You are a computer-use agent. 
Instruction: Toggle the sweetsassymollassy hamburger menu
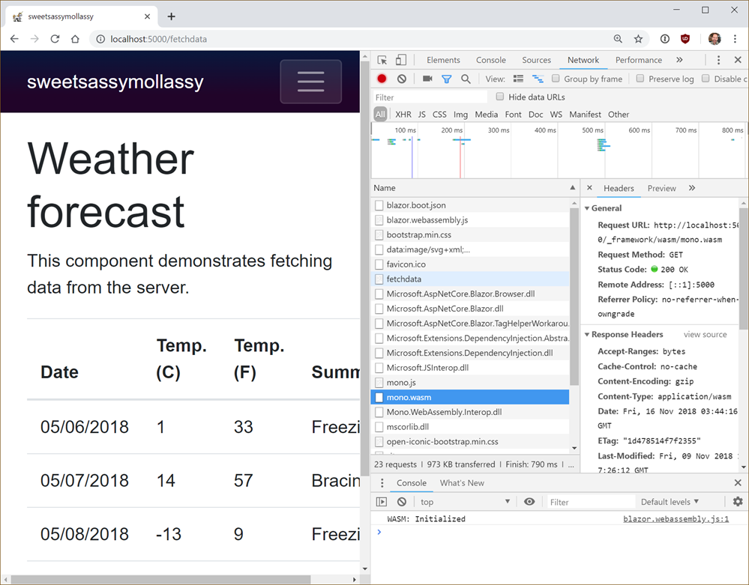point(311,82)
